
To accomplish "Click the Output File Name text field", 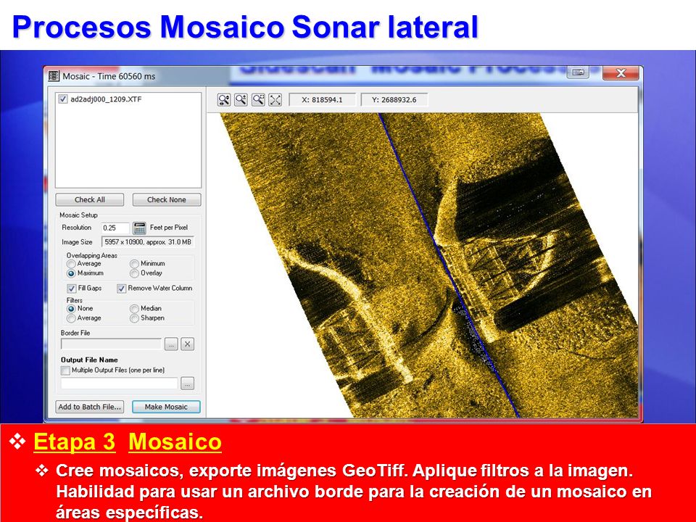I will tap(119, 384).
